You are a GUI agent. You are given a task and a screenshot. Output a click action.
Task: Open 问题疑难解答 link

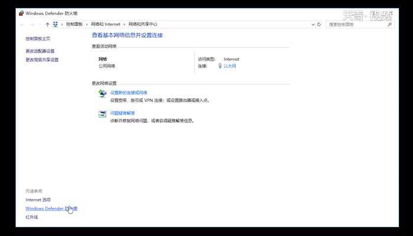click(x=123, y=113)
